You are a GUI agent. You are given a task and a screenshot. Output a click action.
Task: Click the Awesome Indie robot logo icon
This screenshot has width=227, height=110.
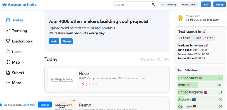[x=4, y=5]
